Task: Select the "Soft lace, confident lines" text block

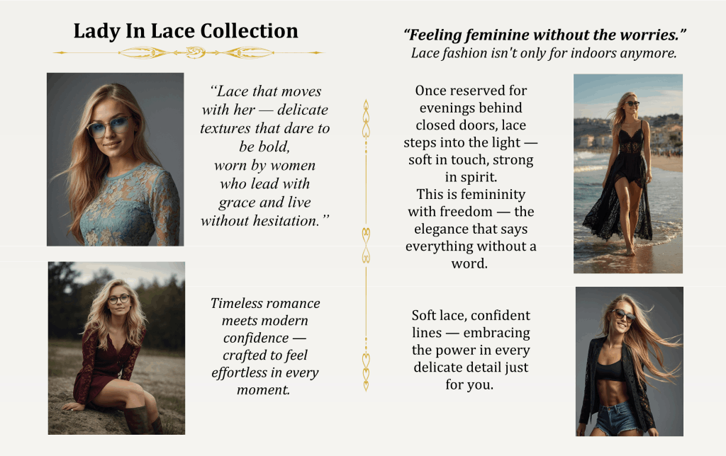Action: coord(471,350)
